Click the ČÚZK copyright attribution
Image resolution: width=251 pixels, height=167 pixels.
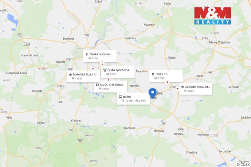click(x=243, y=164)
